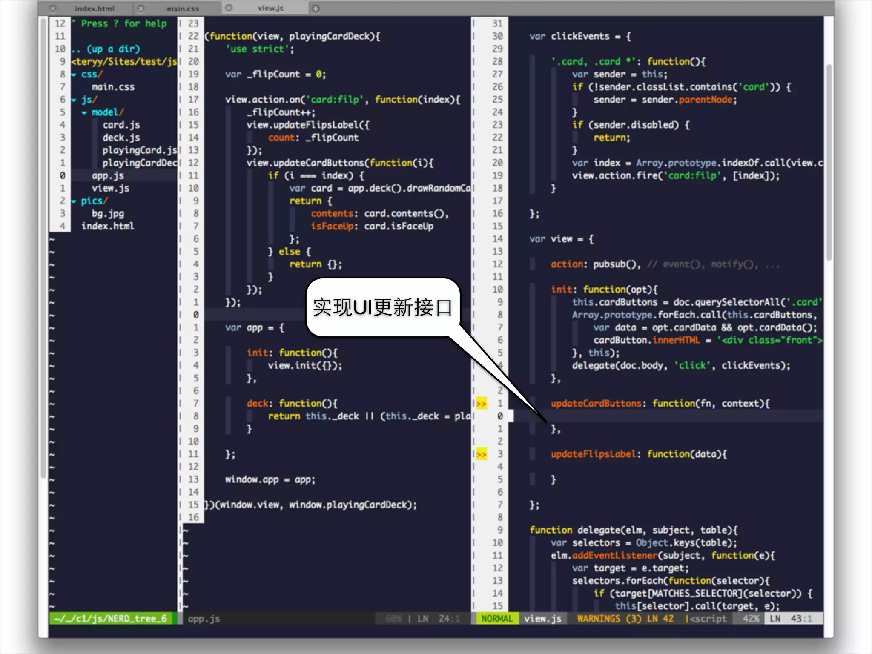Open playingCard.js in the file tree

pos(139,150)
